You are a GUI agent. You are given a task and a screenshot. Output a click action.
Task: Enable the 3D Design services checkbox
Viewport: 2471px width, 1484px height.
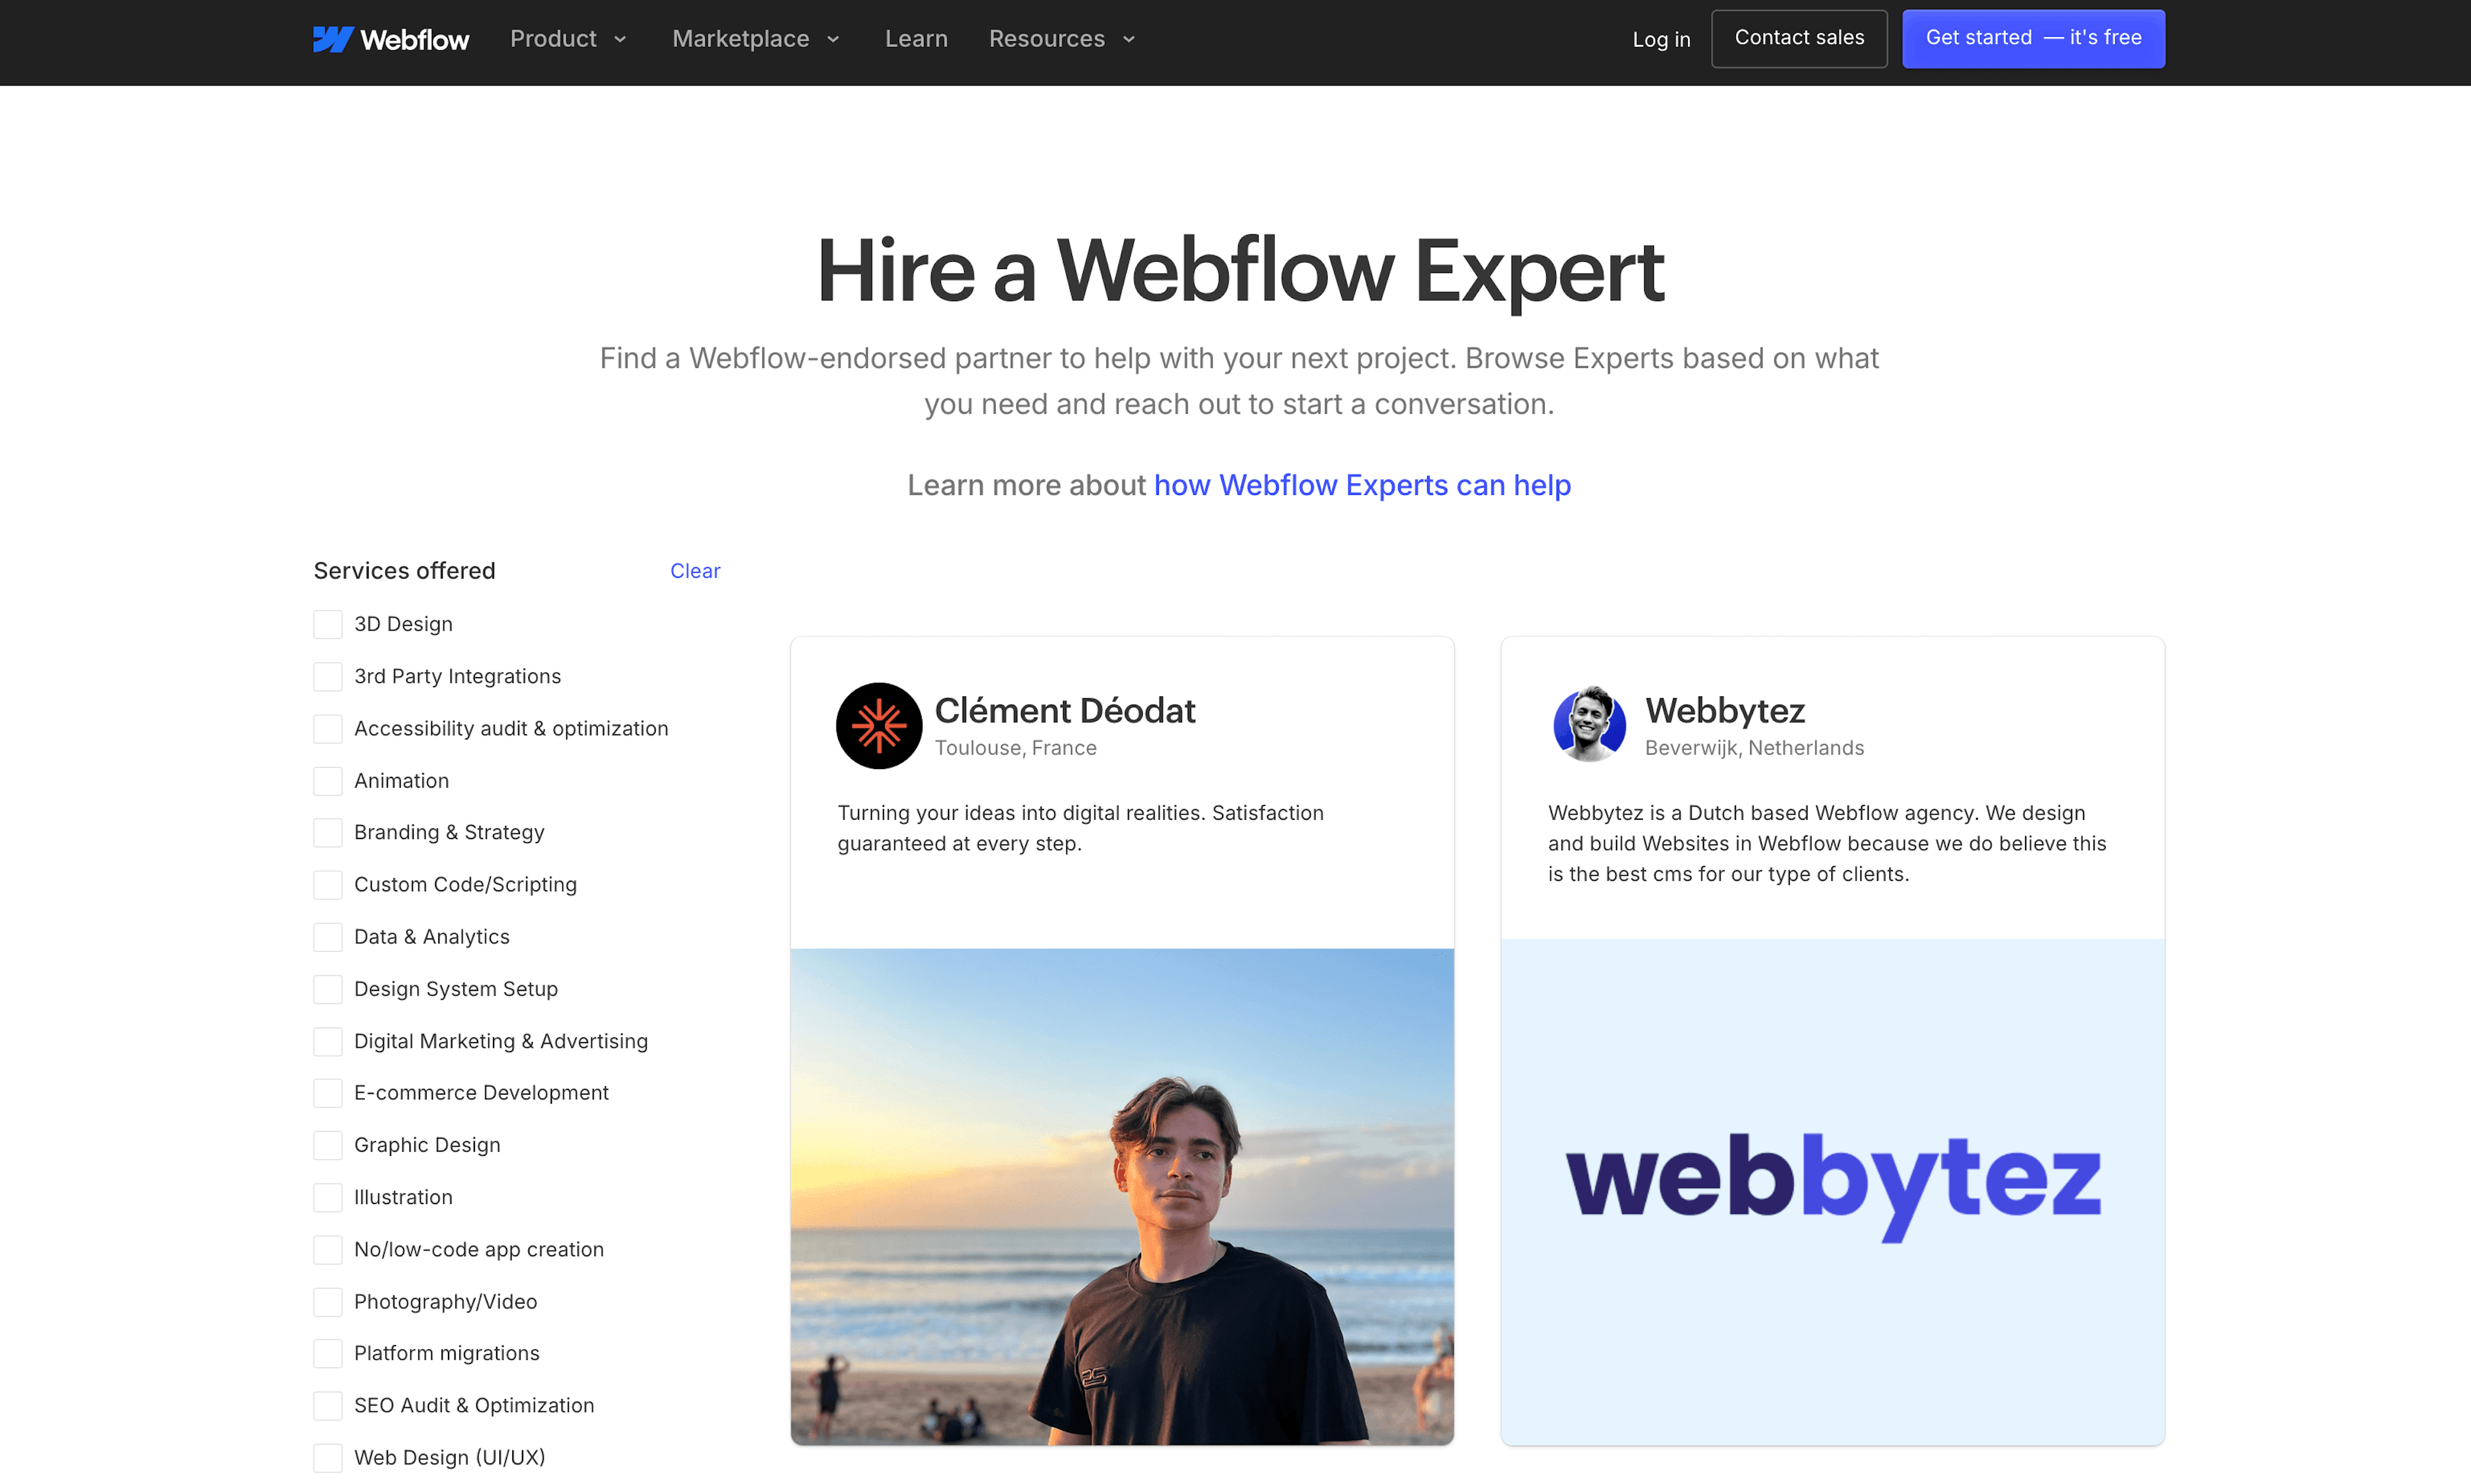tap(328, 623)
